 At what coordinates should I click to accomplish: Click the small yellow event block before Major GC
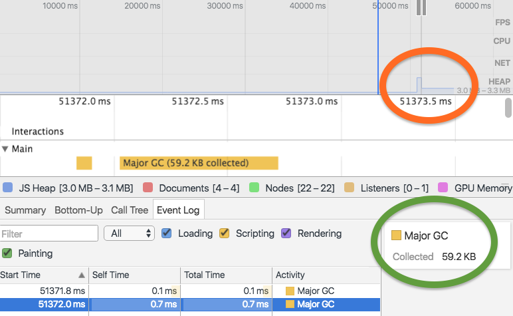84,163
